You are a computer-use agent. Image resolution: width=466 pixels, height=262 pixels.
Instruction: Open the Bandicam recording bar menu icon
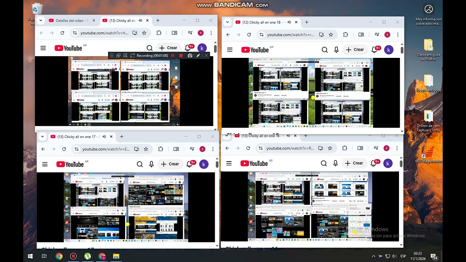[111, 56]
